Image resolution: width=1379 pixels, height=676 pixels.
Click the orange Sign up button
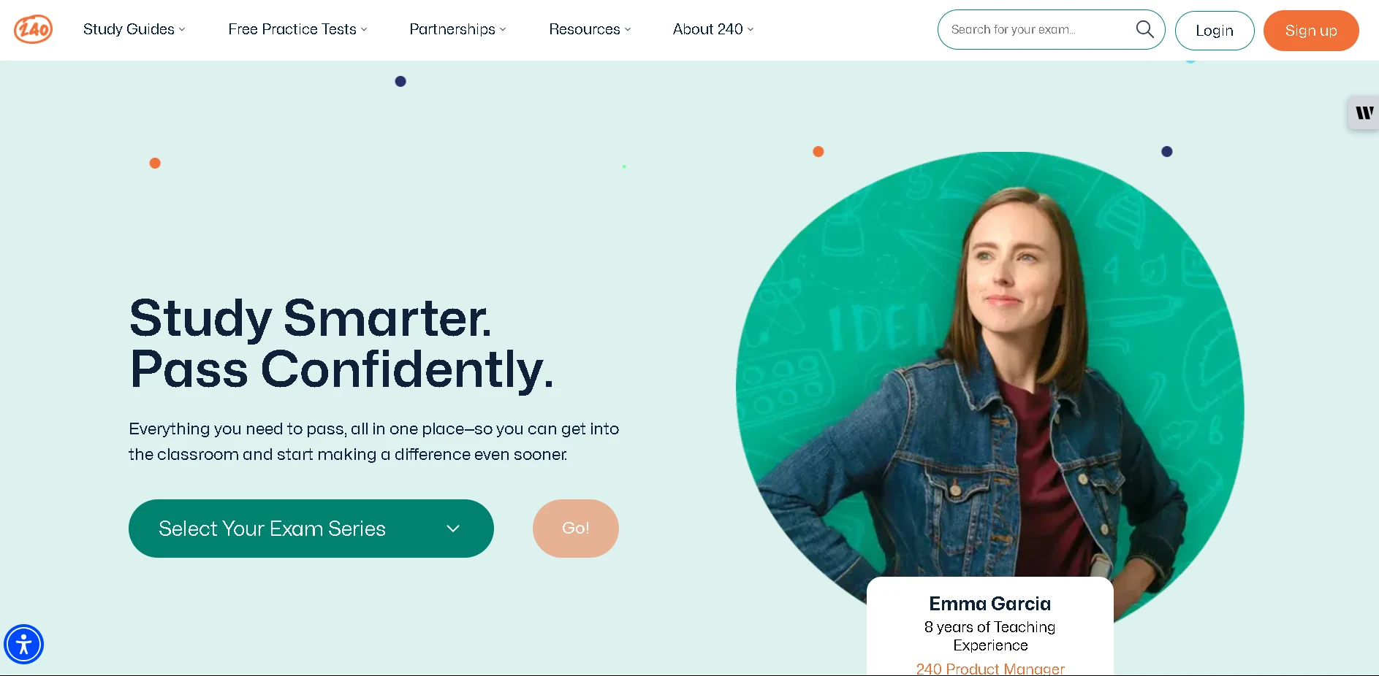coord(1311,31)
